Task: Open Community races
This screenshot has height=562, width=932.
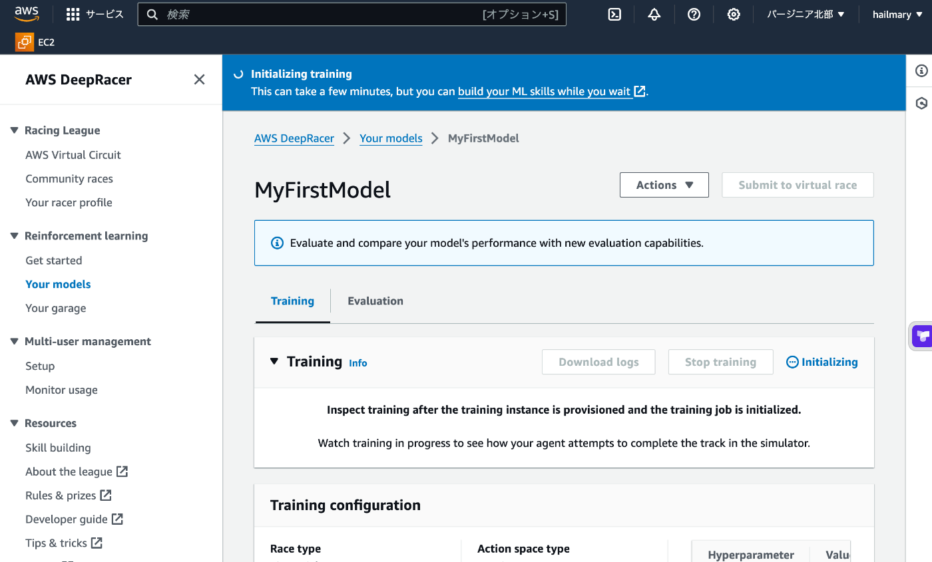Action: [x=69, y=179]
